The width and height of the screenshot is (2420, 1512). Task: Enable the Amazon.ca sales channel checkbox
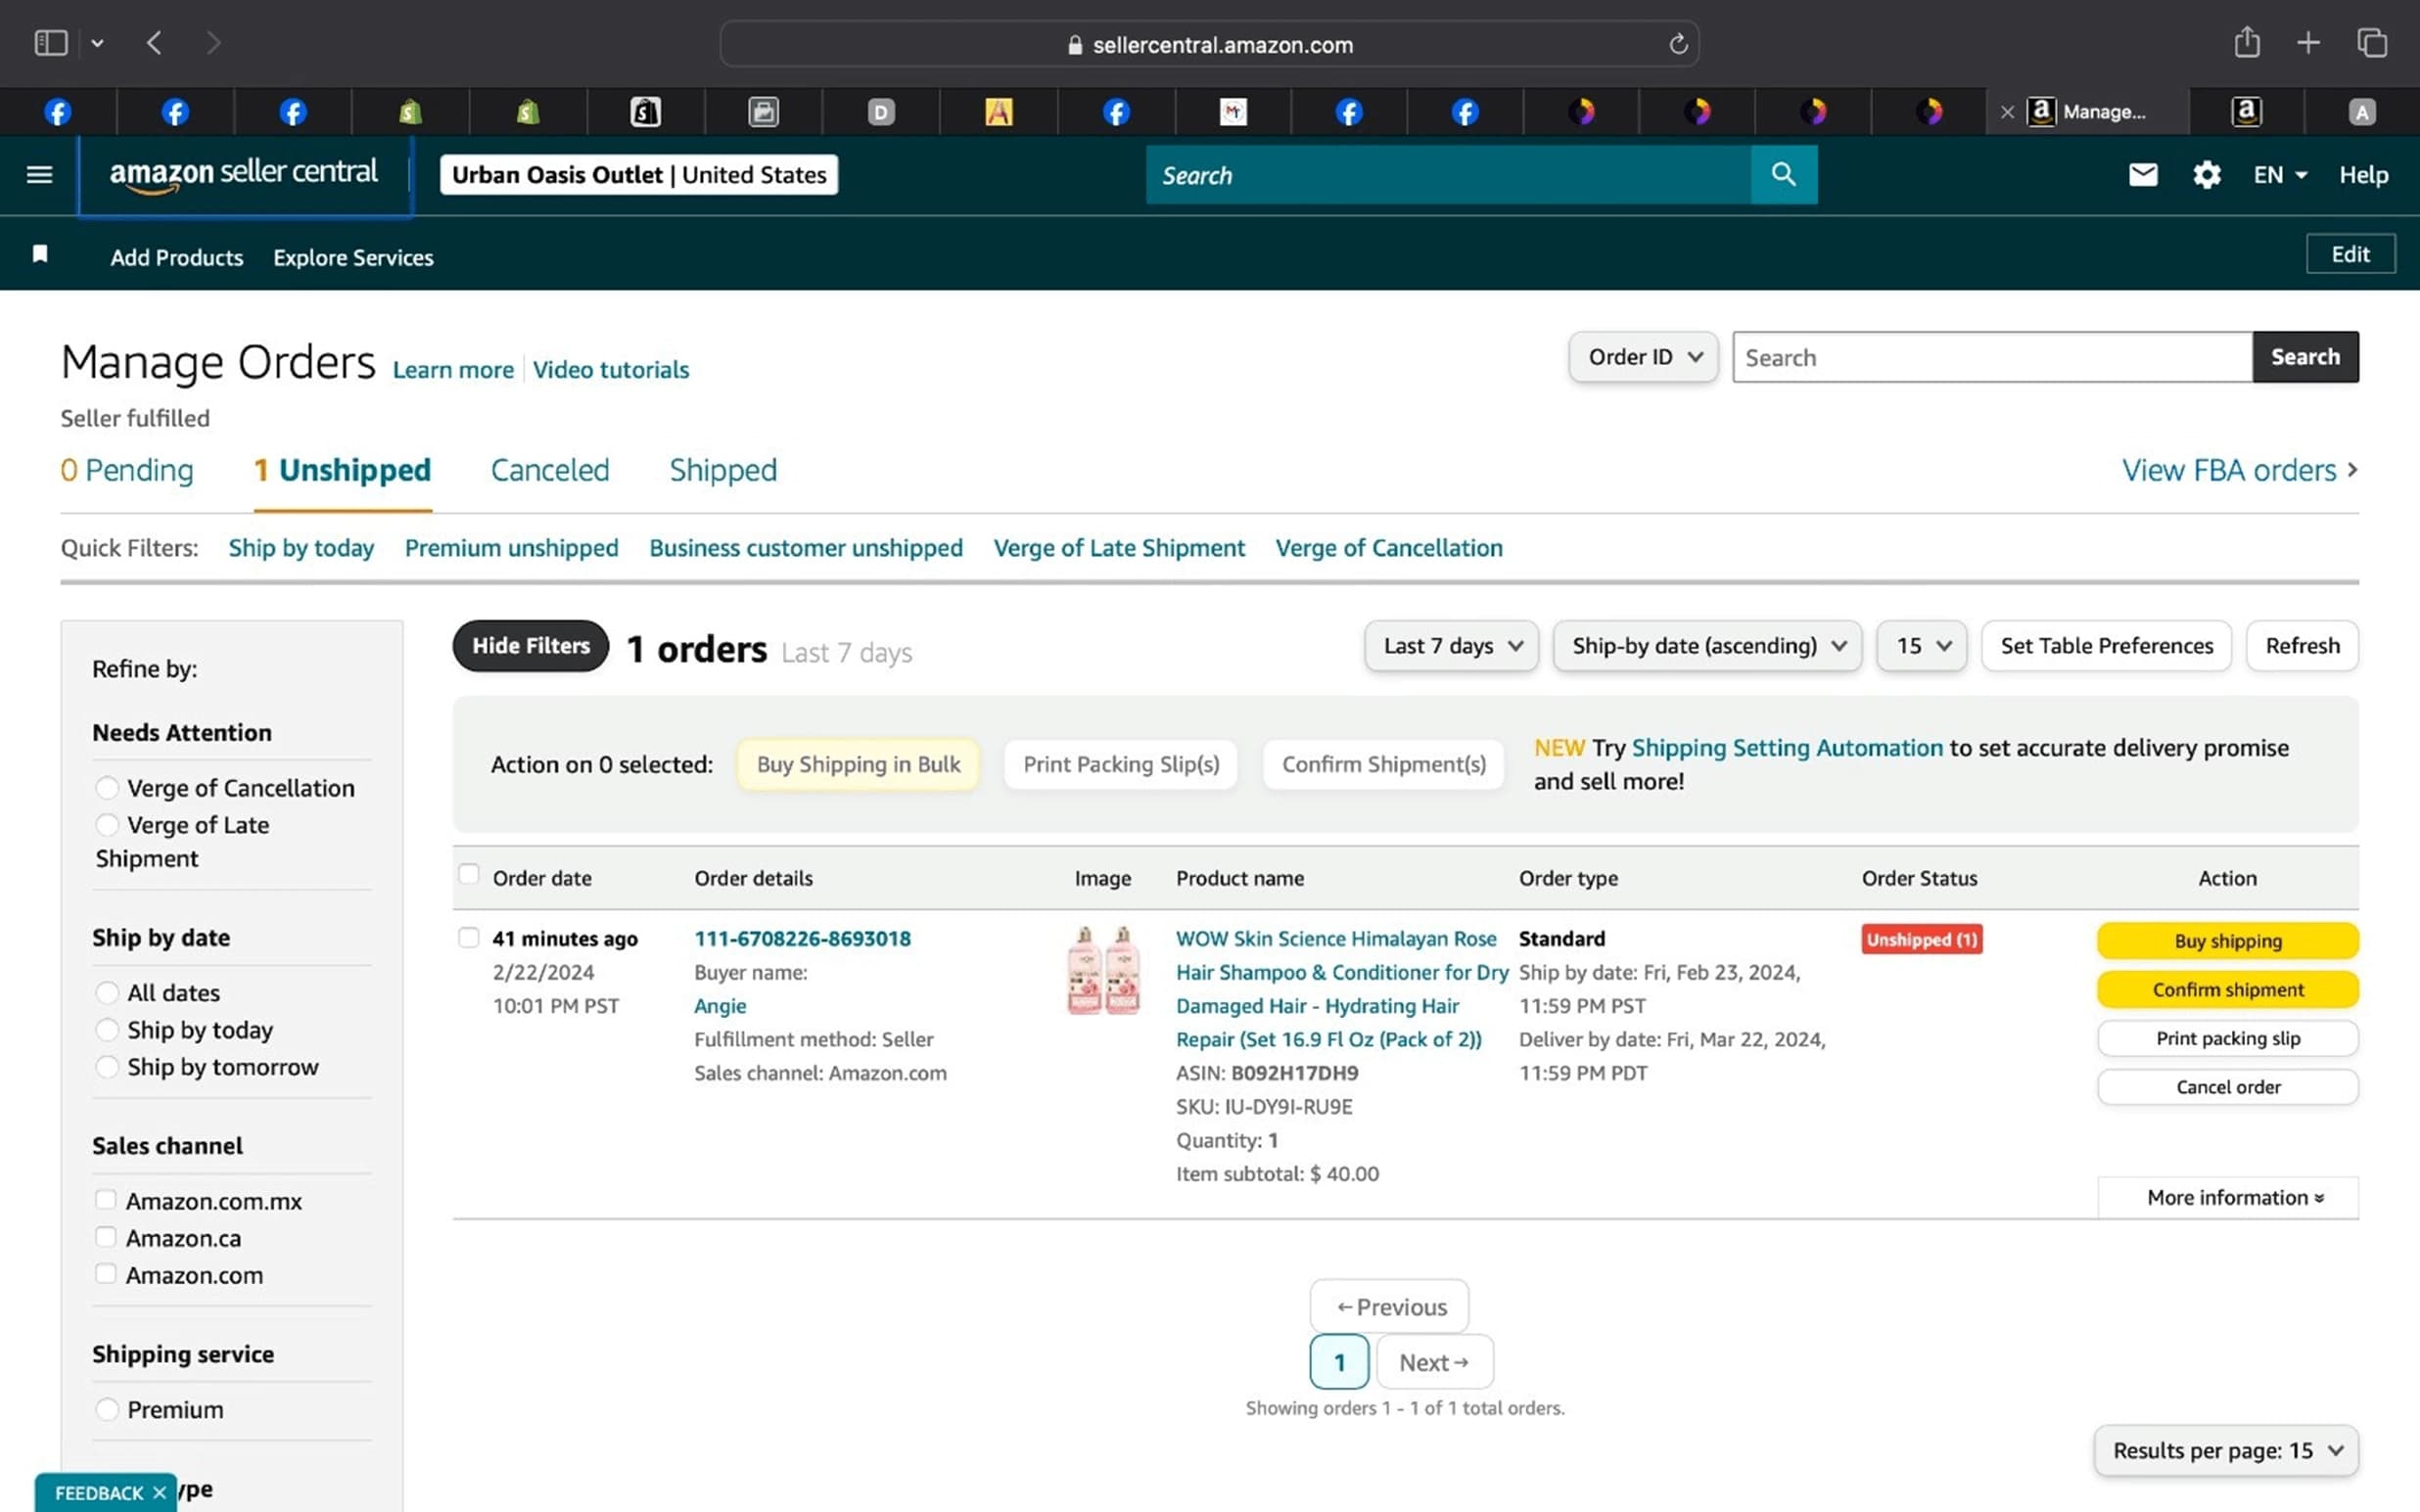106,1237
